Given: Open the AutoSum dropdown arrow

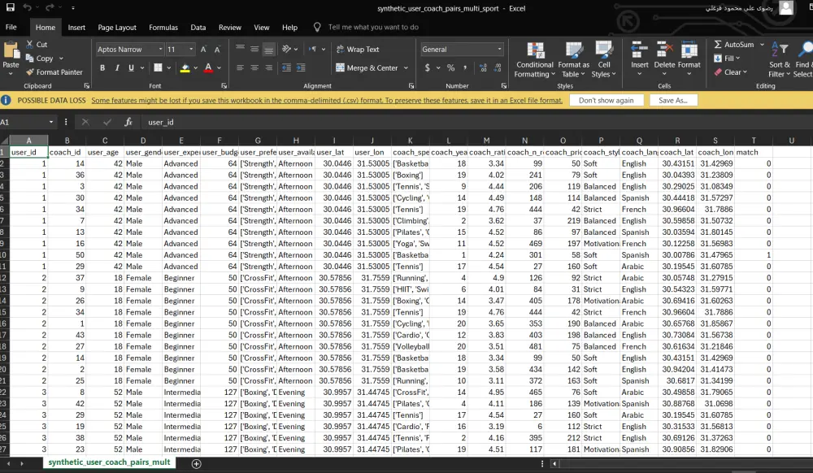Looking at the screenshot, I should tap(762, 45).
